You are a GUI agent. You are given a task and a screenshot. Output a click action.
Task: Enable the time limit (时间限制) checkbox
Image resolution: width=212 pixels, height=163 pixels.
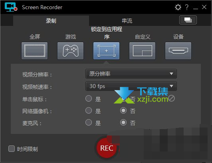point(12,149)
